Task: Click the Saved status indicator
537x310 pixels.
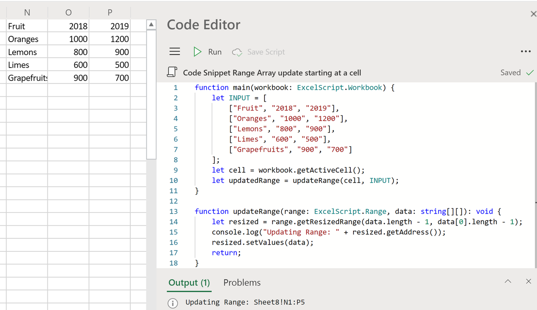Action: 517,72
